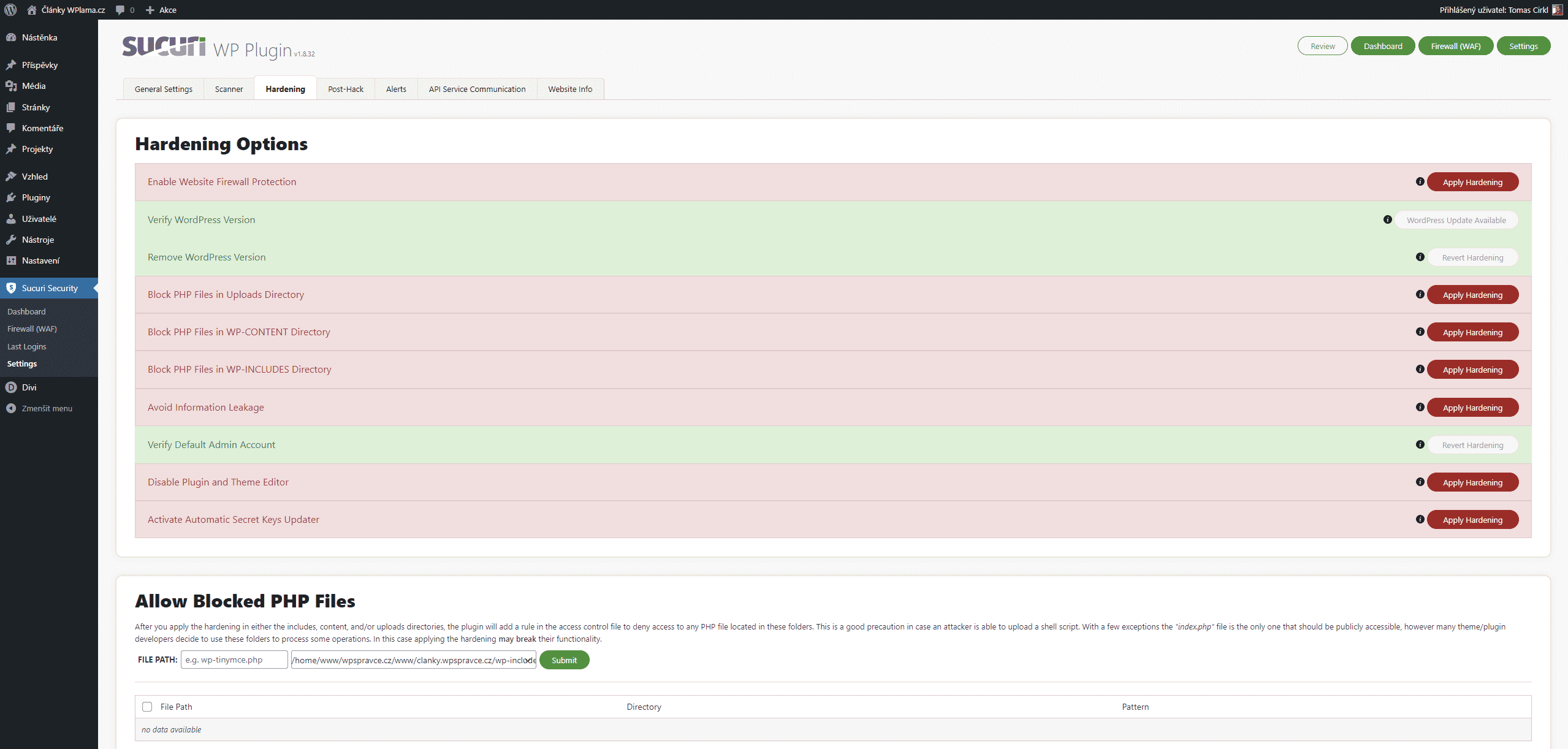Open the comments bubble icon in admin bar
The width and height of the screenshot is (1568, 749).
point(120,10)
